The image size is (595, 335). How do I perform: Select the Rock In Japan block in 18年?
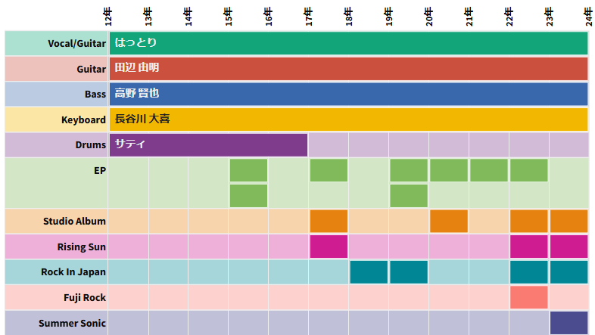pos(369,272)
